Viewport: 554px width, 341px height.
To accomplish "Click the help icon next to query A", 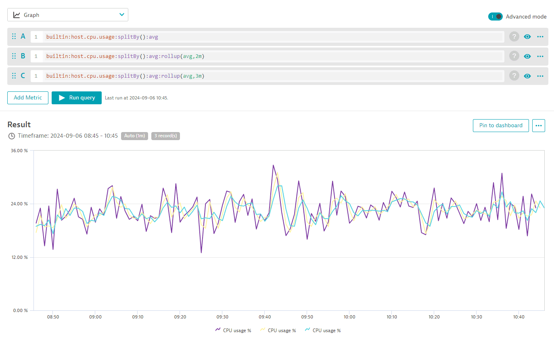I will [x=514, y=36].
